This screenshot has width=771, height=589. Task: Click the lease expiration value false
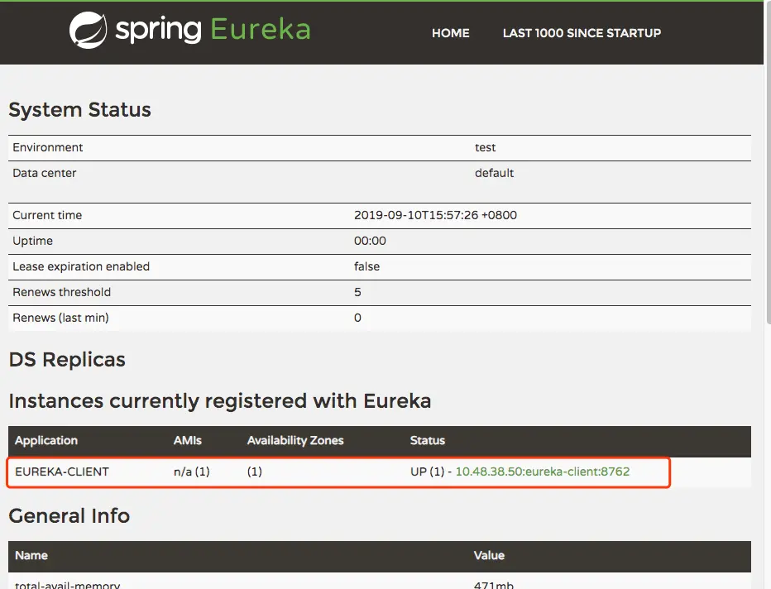pos(366,266)
